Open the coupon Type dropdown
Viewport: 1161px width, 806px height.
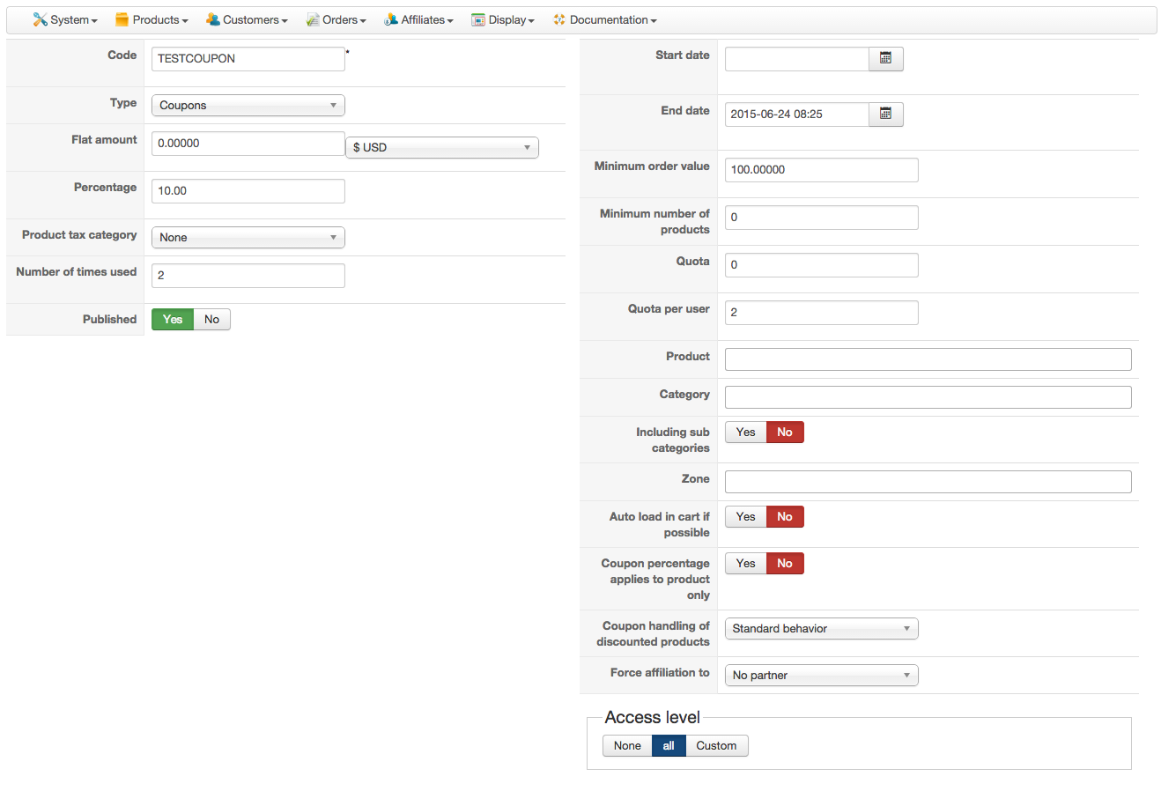click(248, 105)
